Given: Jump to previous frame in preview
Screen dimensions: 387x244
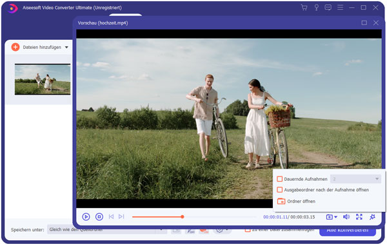Looking at the screenshot, I should 111,216.
